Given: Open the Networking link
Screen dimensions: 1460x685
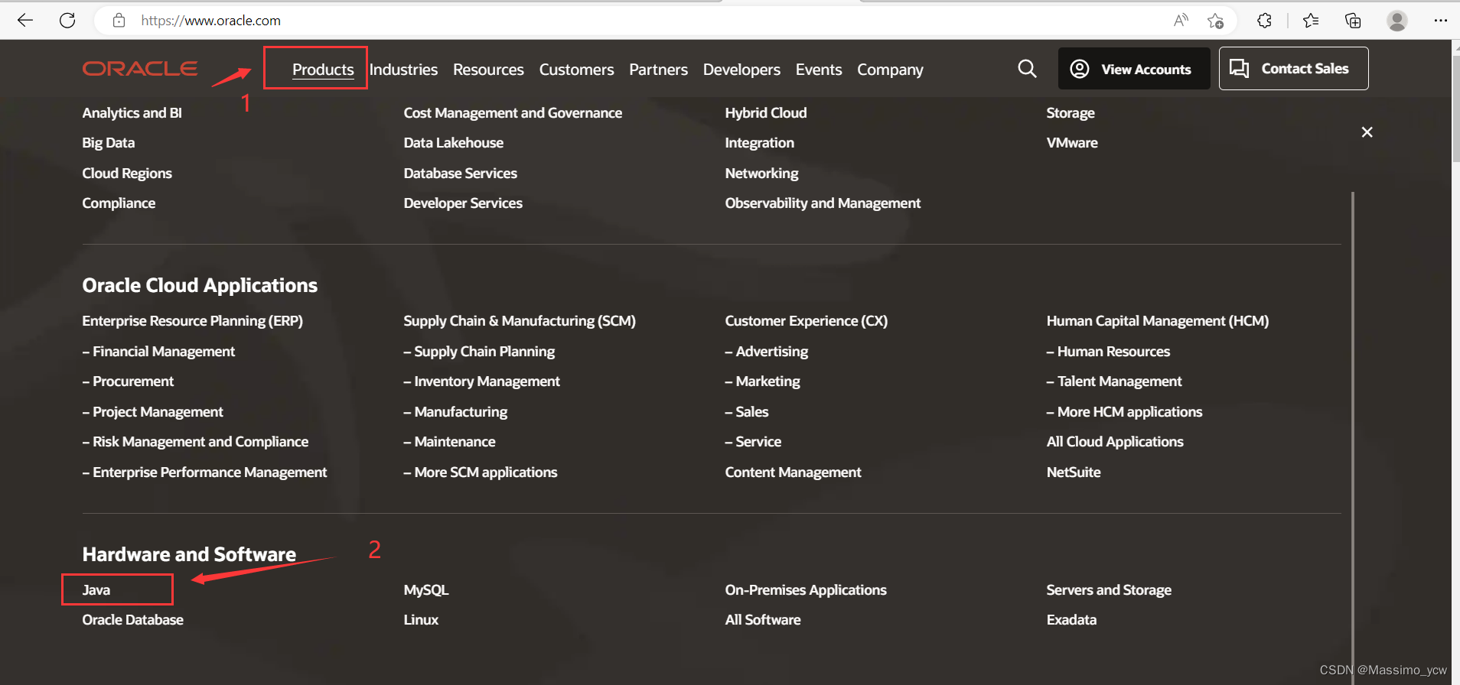Looking at the screenshot, I should click(761, 174).
